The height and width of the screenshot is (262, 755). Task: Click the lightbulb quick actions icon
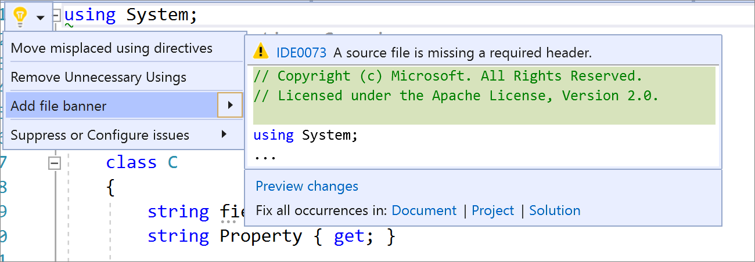click(20, 16)
